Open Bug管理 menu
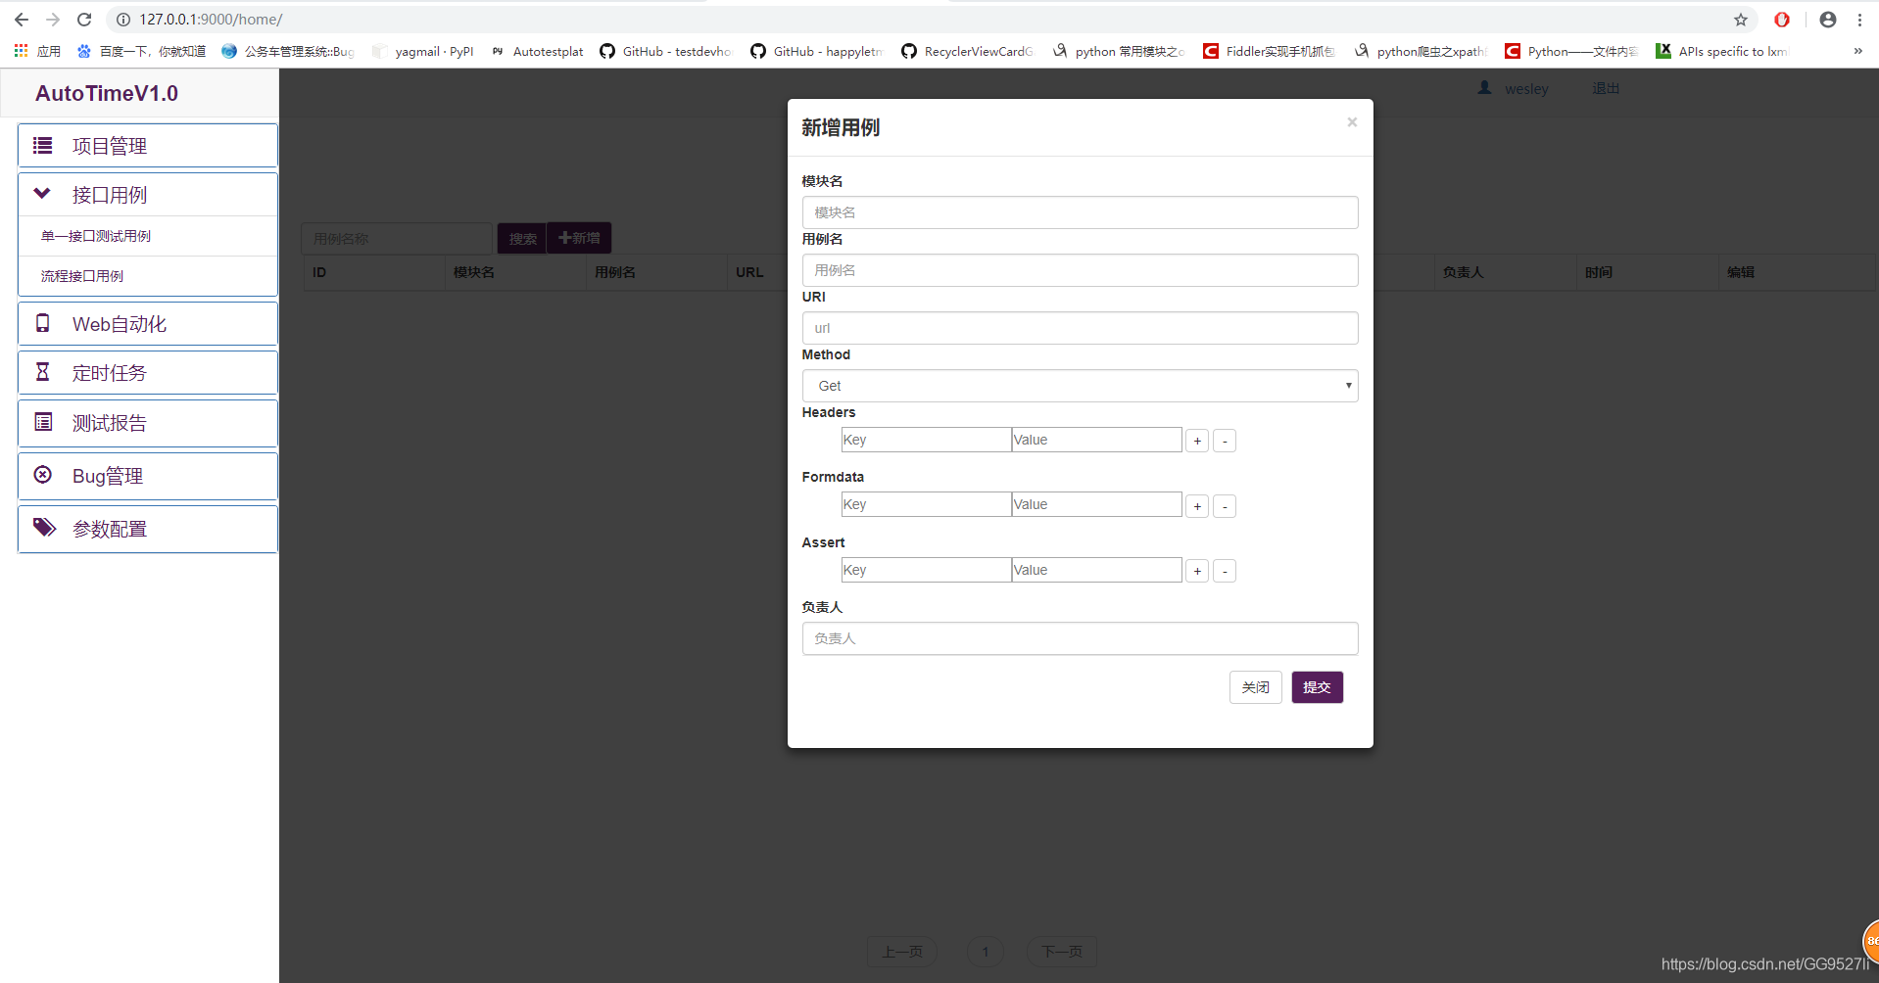The height and width of the screenshot is (983, 1879). pyautogui.click(x=148, y=476)
